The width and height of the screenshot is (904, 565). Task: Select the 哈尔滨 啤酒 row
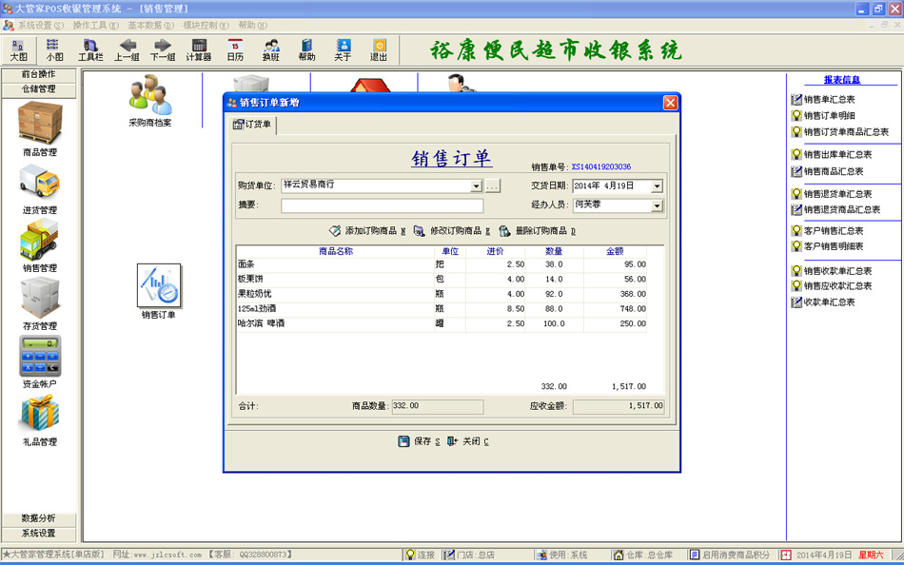point(442,324)
